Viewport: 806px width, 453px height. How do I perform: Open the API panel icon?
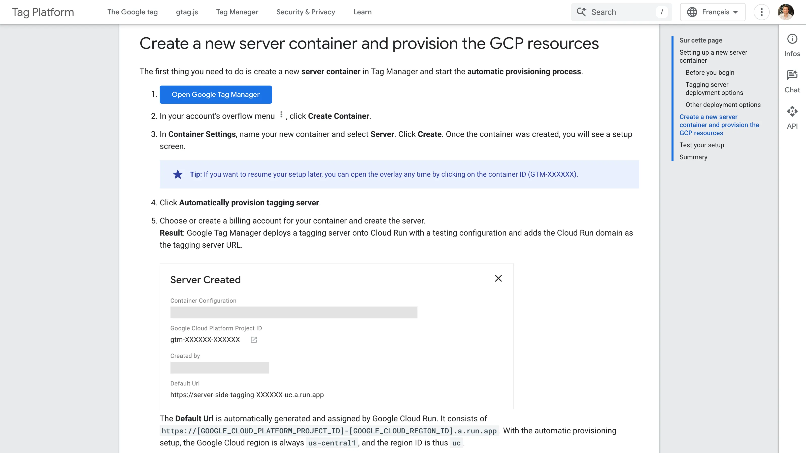792,111
